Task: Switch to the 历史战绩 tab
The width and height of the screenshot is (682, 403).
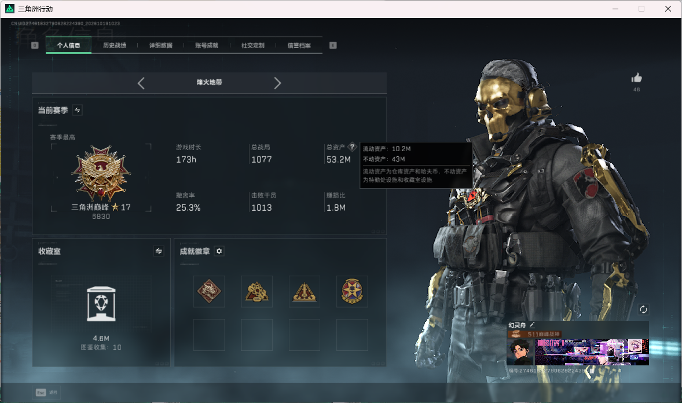Action: click(x=115, y=45)
